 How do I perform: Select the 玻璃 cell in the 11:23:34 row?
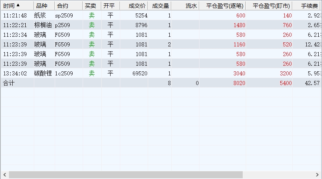(40, 35)
